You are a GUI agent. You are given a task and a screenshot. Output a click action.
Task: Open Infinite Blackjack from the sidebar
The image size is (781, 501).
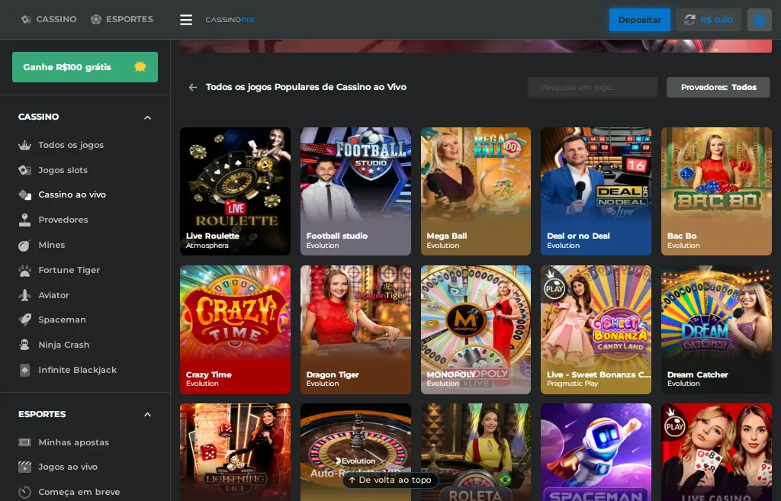[78, 370]
